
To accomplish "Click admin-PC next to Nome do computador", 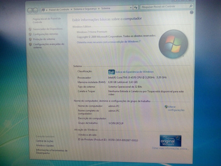I will point(114,106).
